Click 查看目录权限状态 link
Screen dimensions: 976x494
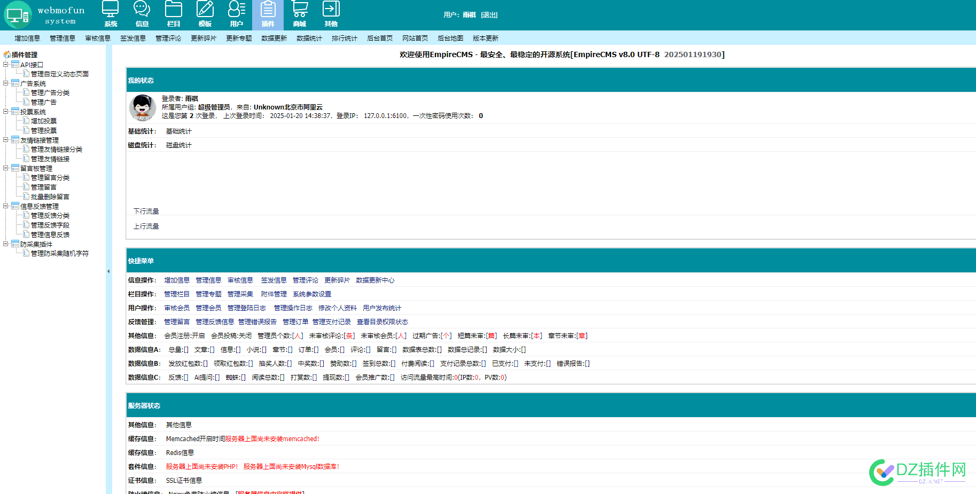pyautogui.click(x=382, y=322)
